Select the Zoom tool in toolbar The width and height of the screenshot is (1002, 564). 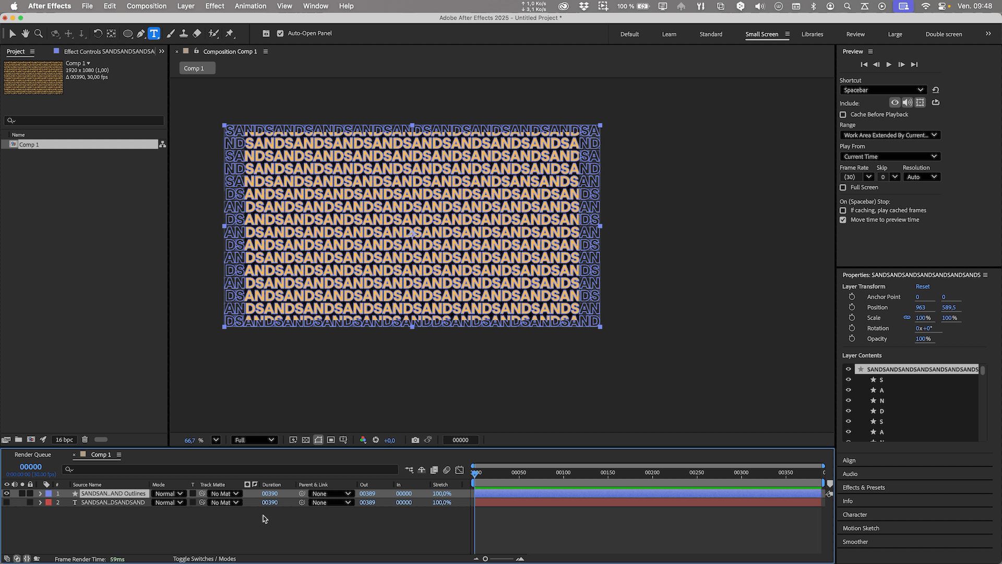pos(38,33)
